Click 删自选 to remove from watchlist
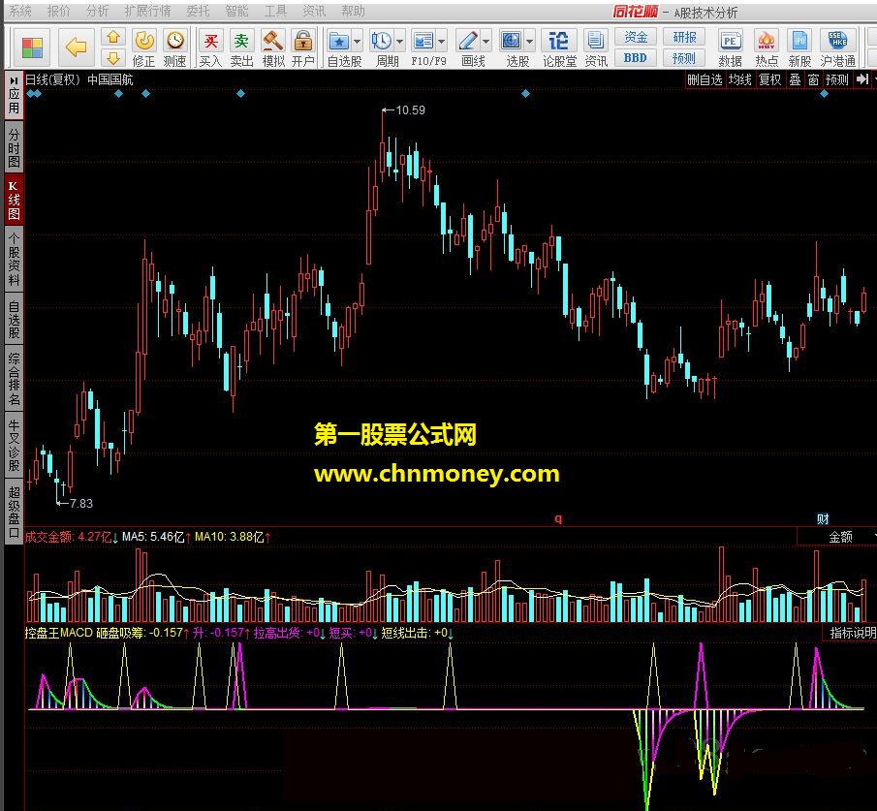The width and height of the screenshot is (877, 811). pyautogui.click(x=705, y=79)
